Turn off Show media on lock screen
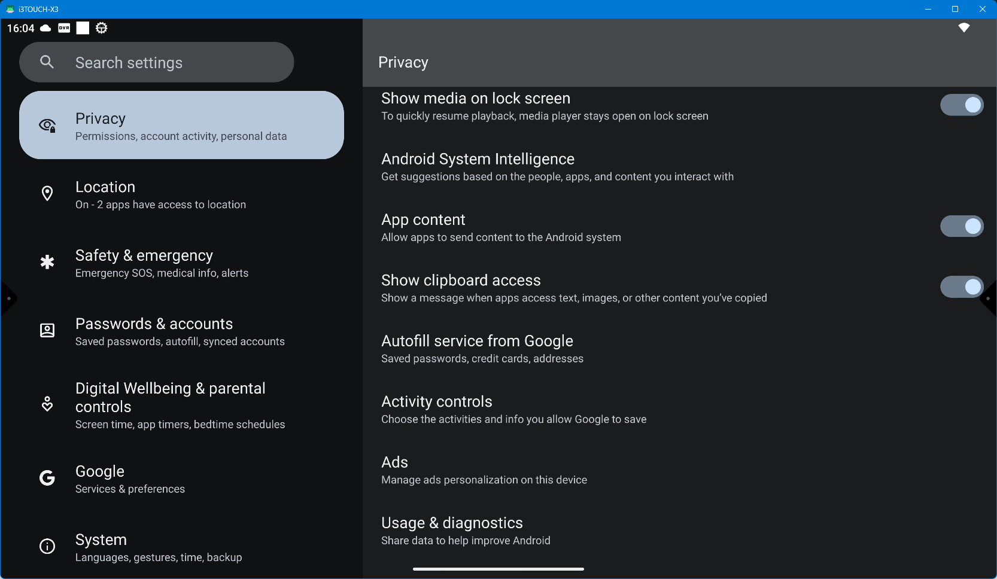 coord(961,105)
